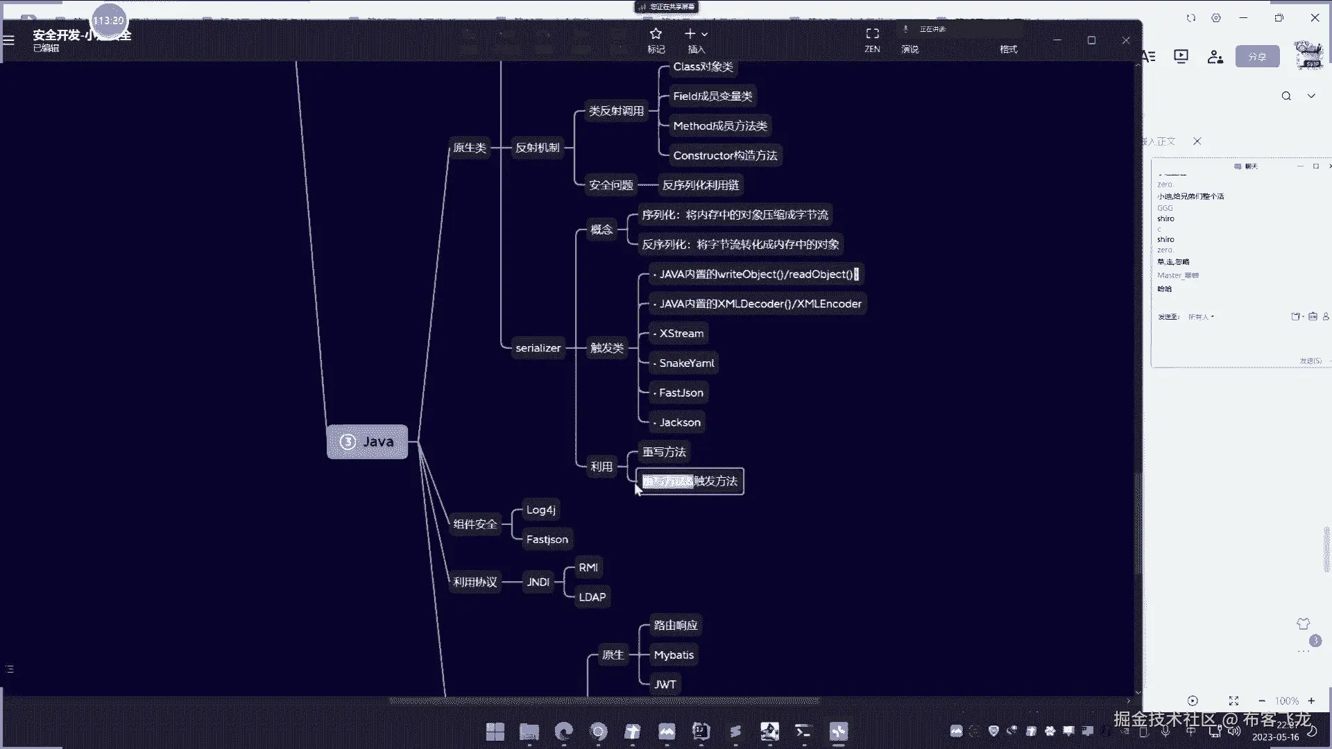
Task: Open the 格式 format panel
Action: pyautogui.click(x=1008, y=49)
